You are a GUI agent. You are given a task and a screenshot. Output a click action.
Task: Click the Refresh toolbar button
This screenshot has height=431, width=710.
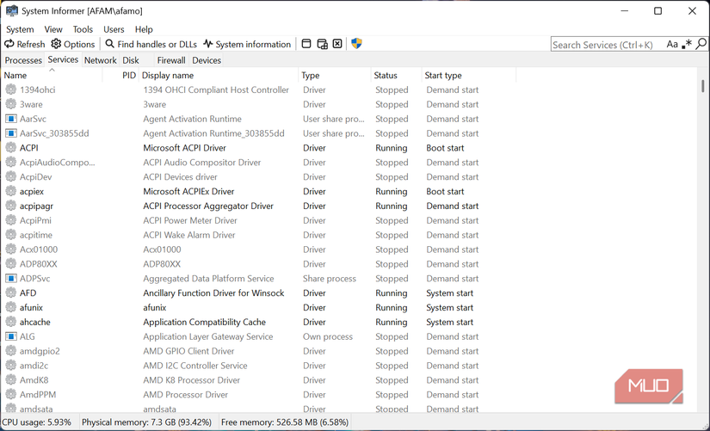24,45
